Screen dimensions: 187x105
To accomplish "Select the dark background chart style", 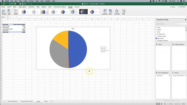I will [x=83, y=12].
